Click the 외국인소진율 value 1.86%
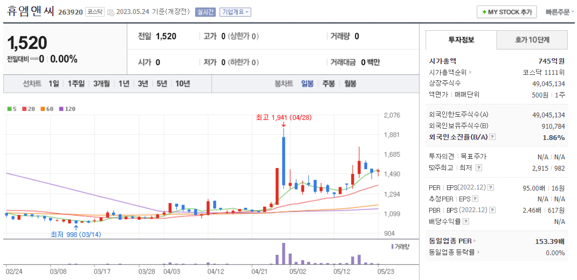Viewport: 577px width, 280px height. click(554, 137)
